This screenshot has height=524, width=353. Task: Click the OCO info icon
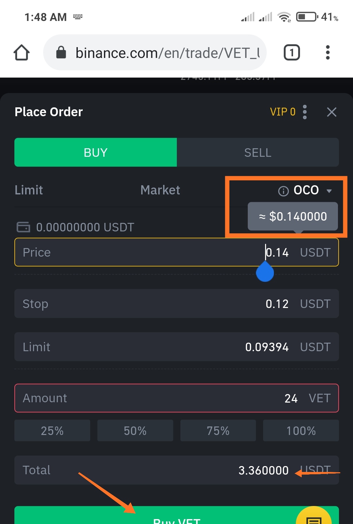[283, 191]
